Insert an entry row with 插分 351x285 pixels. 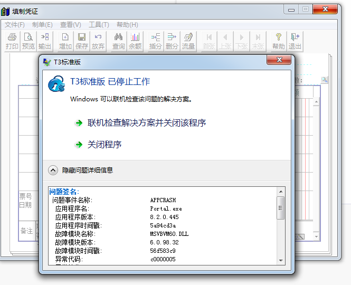tap(155, 41)
